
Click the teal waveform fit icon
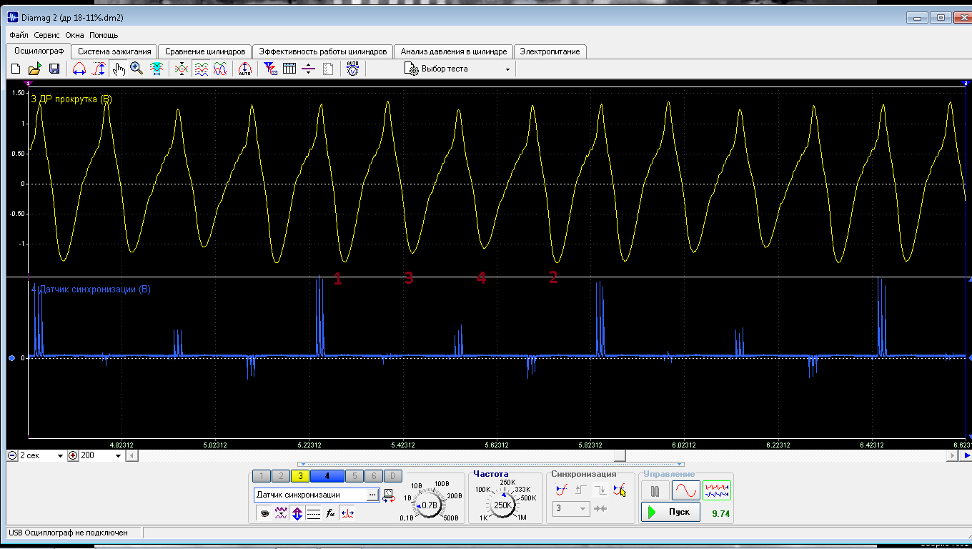tap(156, 69)
